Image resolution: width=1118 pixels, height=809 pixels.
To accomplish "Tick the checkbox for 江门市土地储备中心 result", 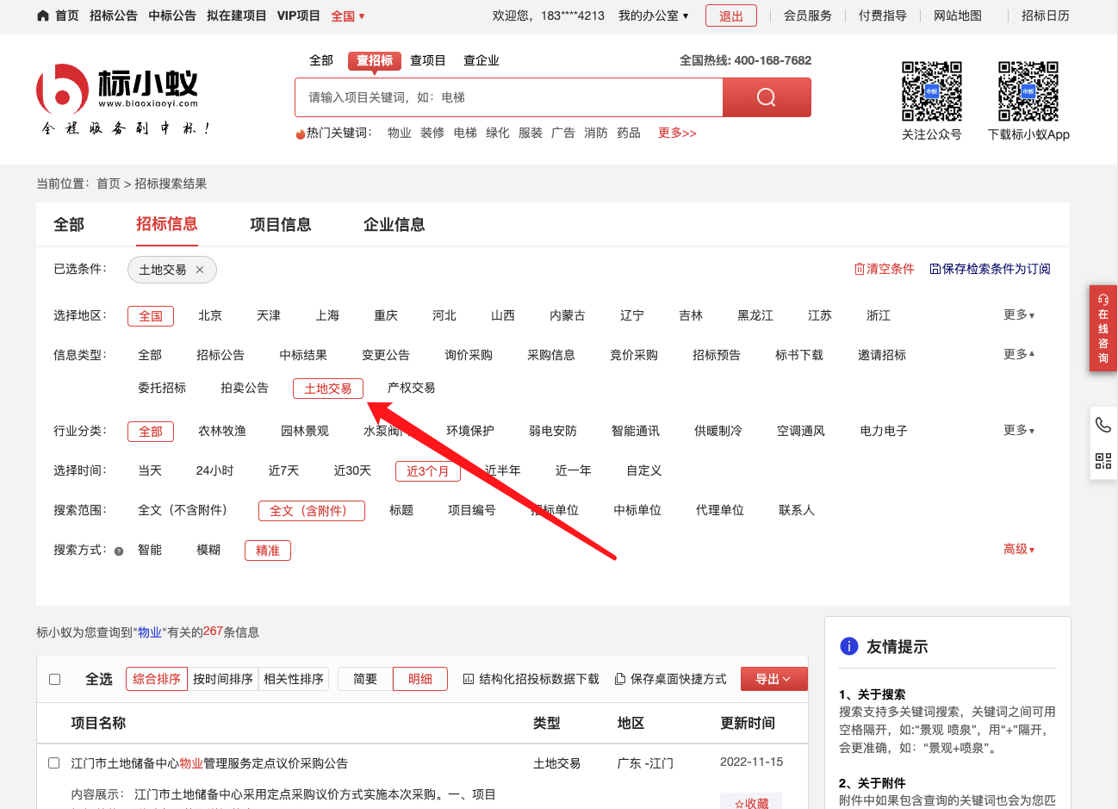I will [54, 763].
